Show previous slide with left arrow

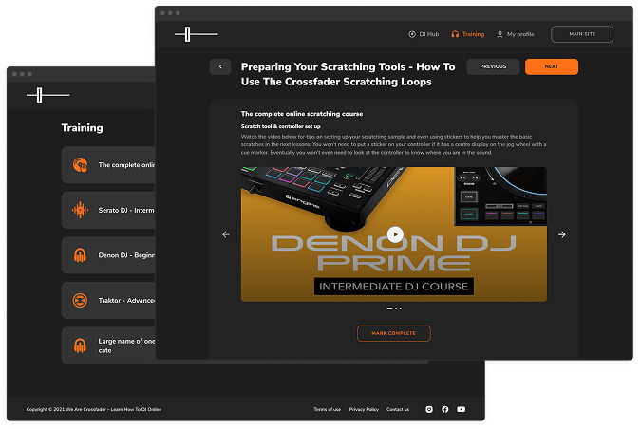226,234
